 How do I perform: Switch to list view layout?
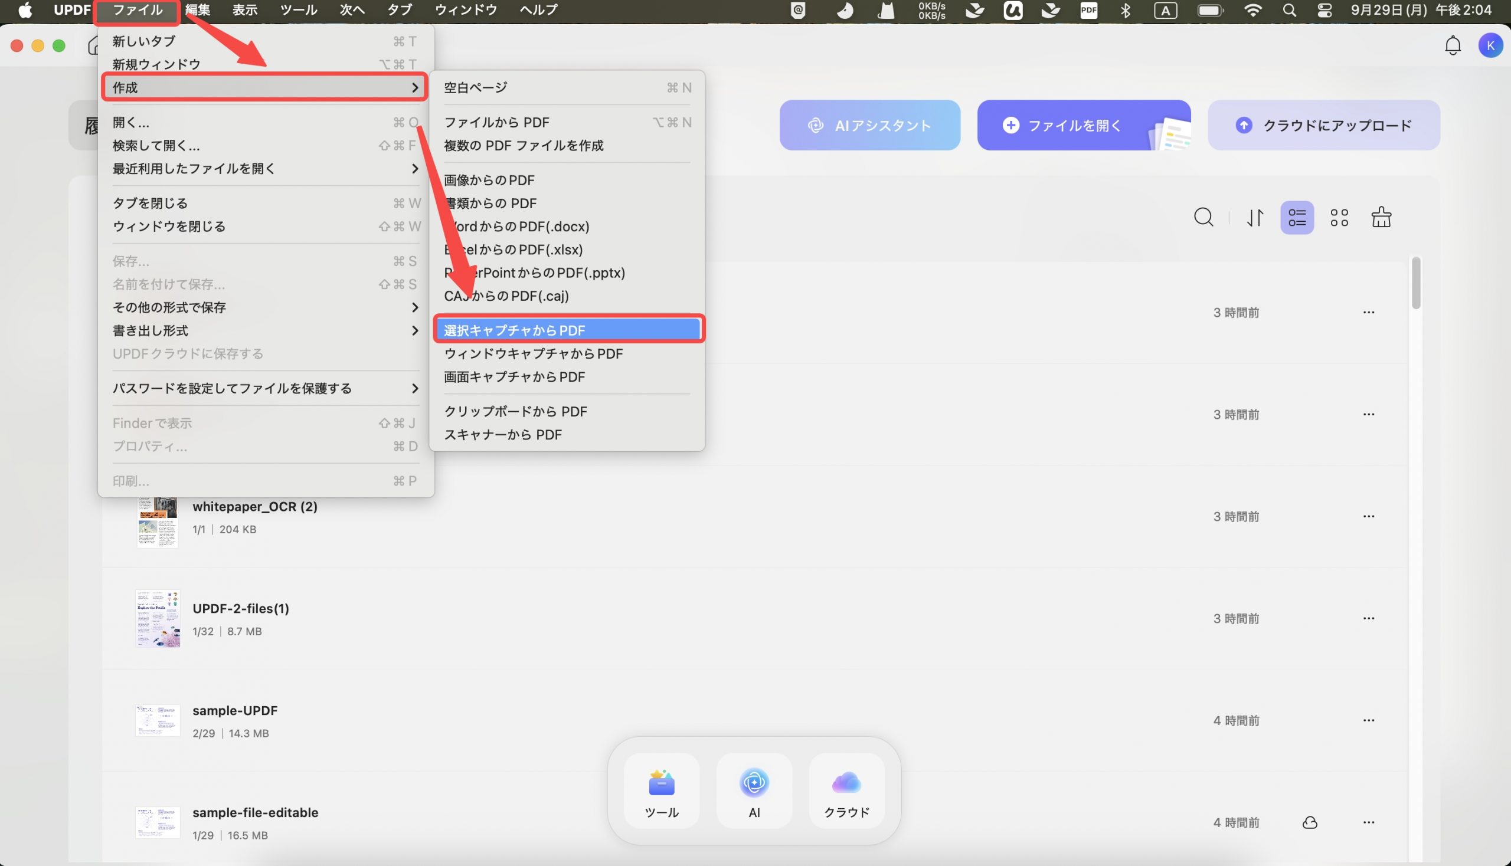(x=1297, y=218)
